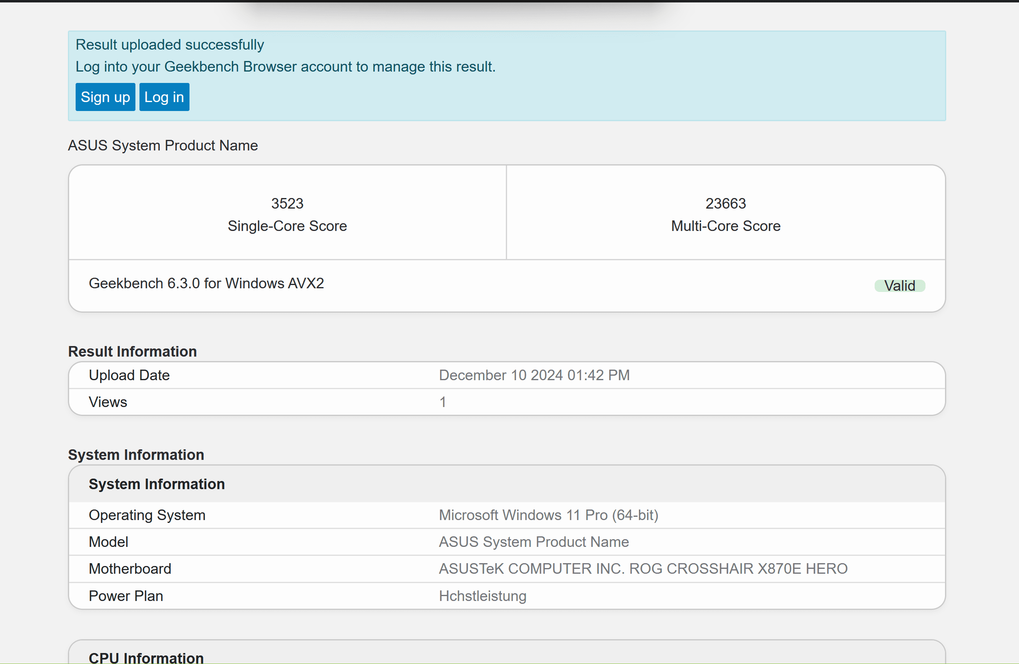Screen dimensions: 1019x664
Task: Click the Motherboard row label
Action: 130,569
